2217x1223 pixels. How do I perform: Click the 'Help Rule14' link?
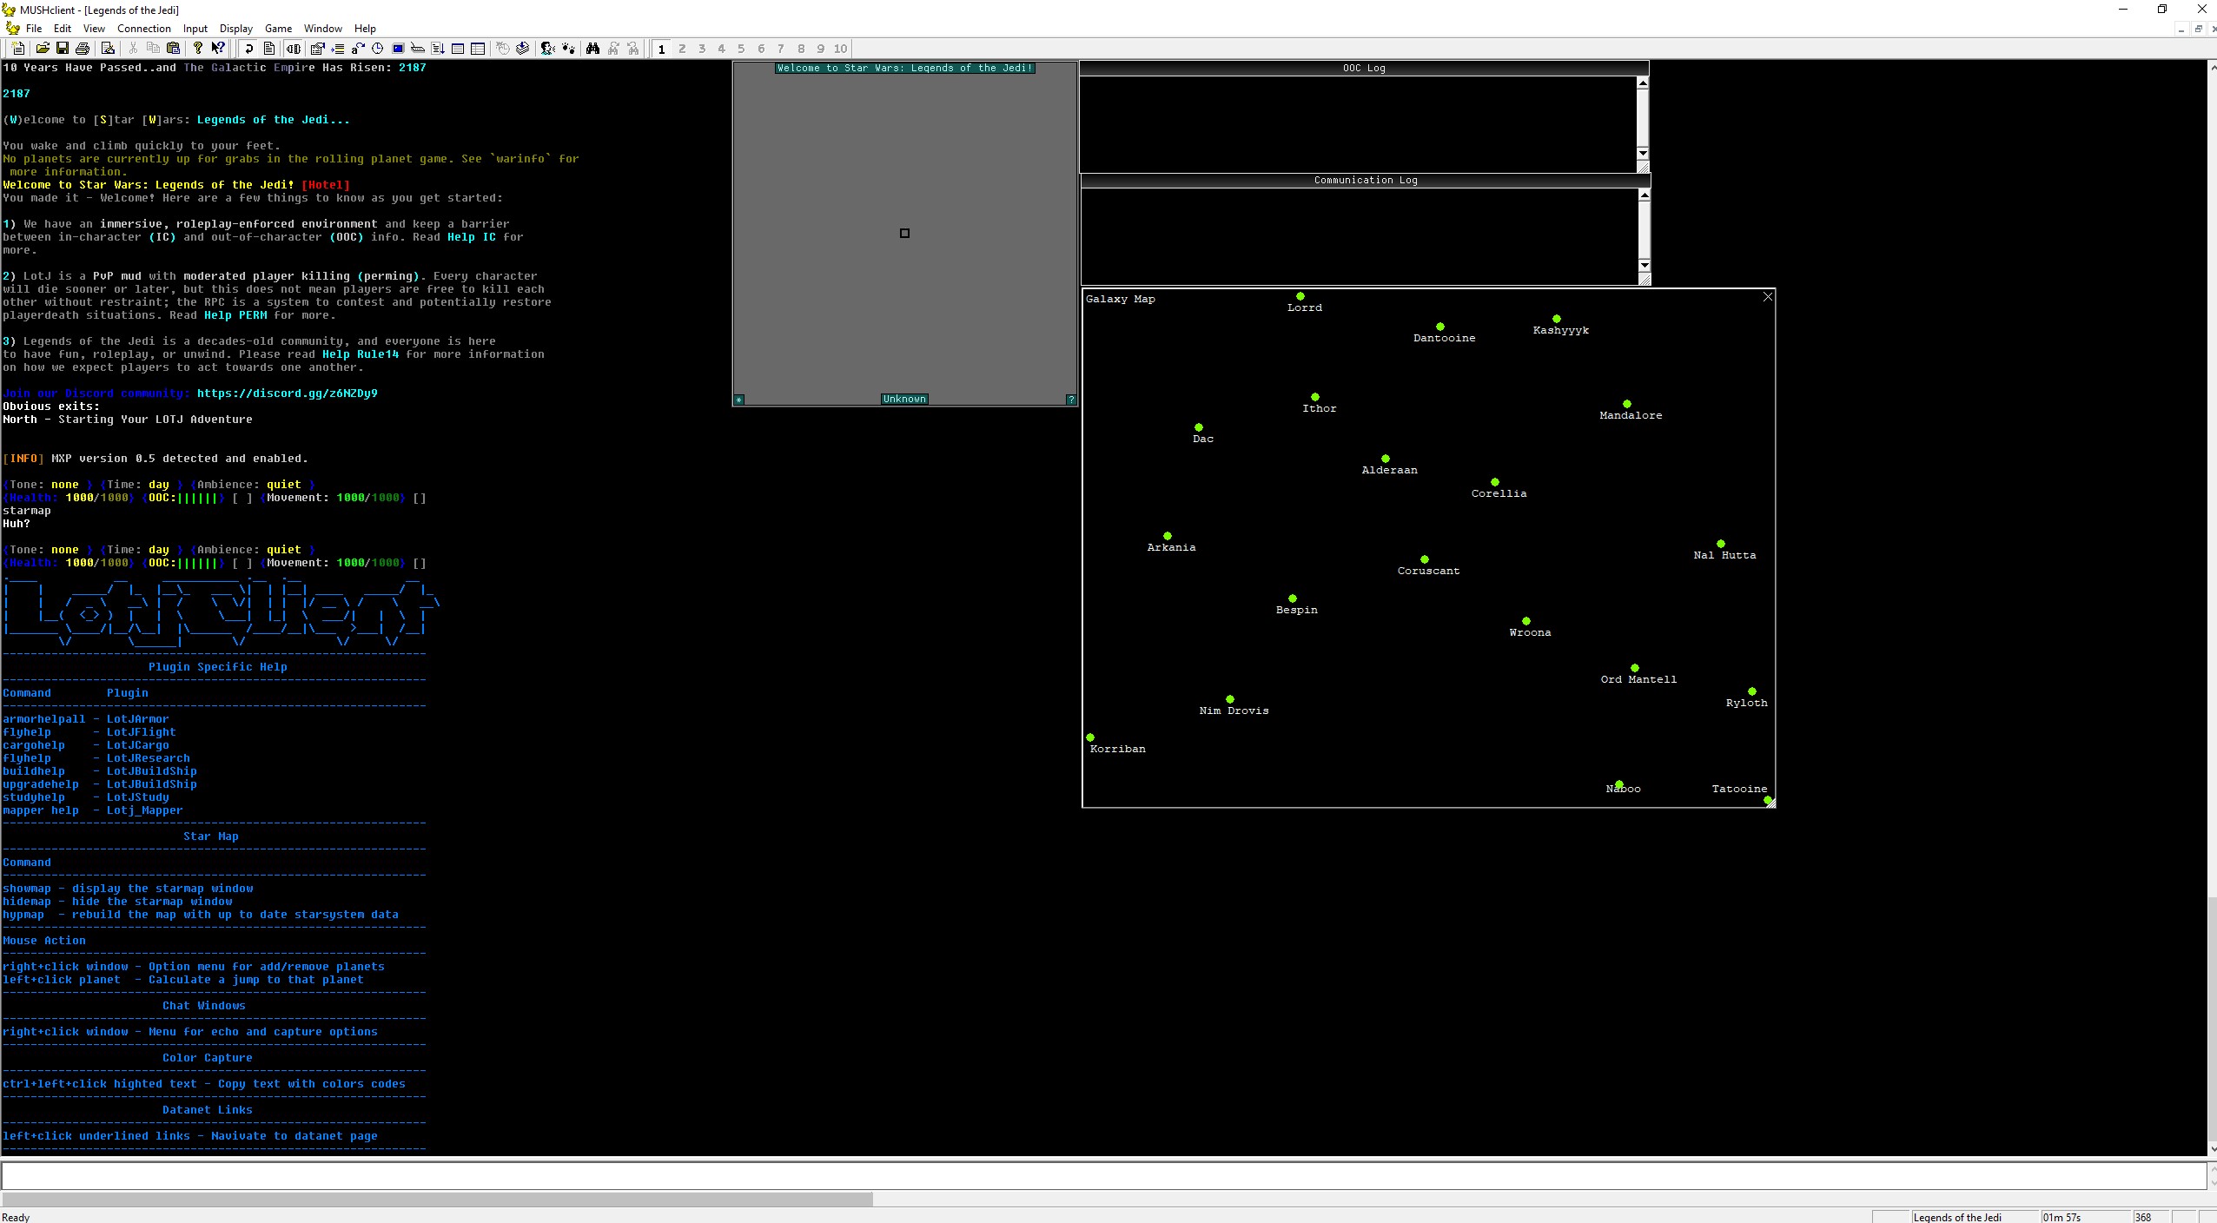[361, 354]
